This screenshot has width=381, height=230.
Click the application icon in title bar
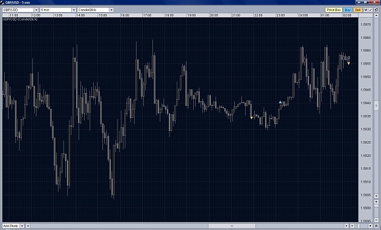(x=2, y=2)
